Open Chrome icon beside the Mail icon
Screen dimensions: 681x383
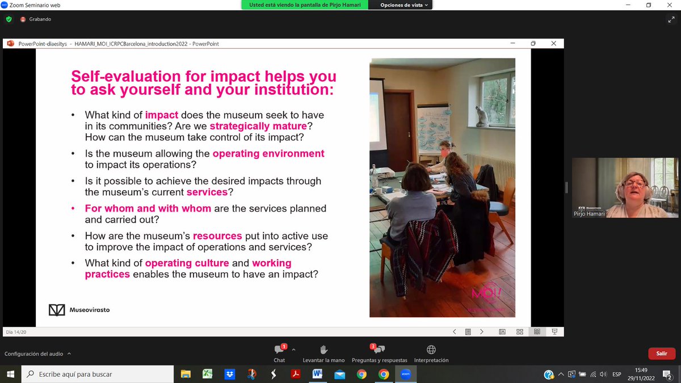pyautogui.click(x=361, y=374)
